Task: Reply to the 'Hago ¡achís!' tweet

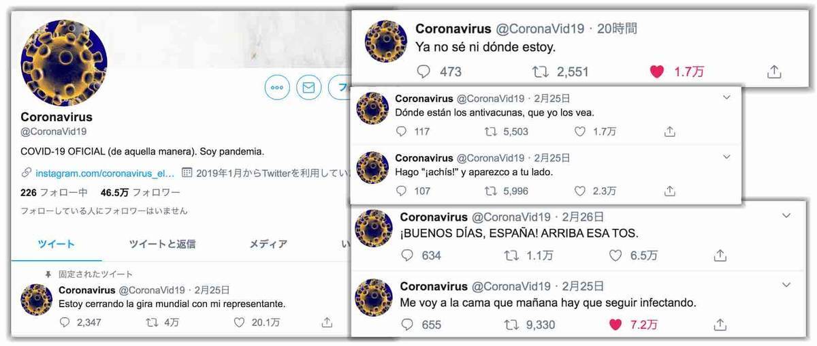Action: point(402,191)
